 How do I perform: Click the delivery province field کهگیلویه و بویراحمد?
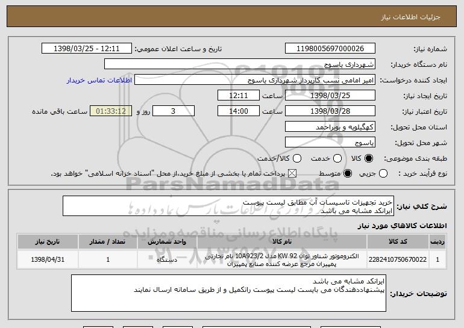(330, 127)
